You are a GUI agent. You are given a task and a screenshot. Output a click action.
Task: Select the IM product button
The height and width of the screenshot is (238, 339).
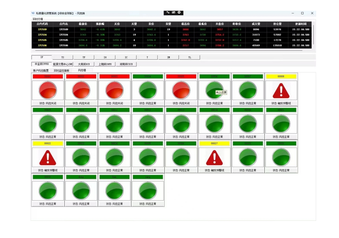[x=168, y=57]
